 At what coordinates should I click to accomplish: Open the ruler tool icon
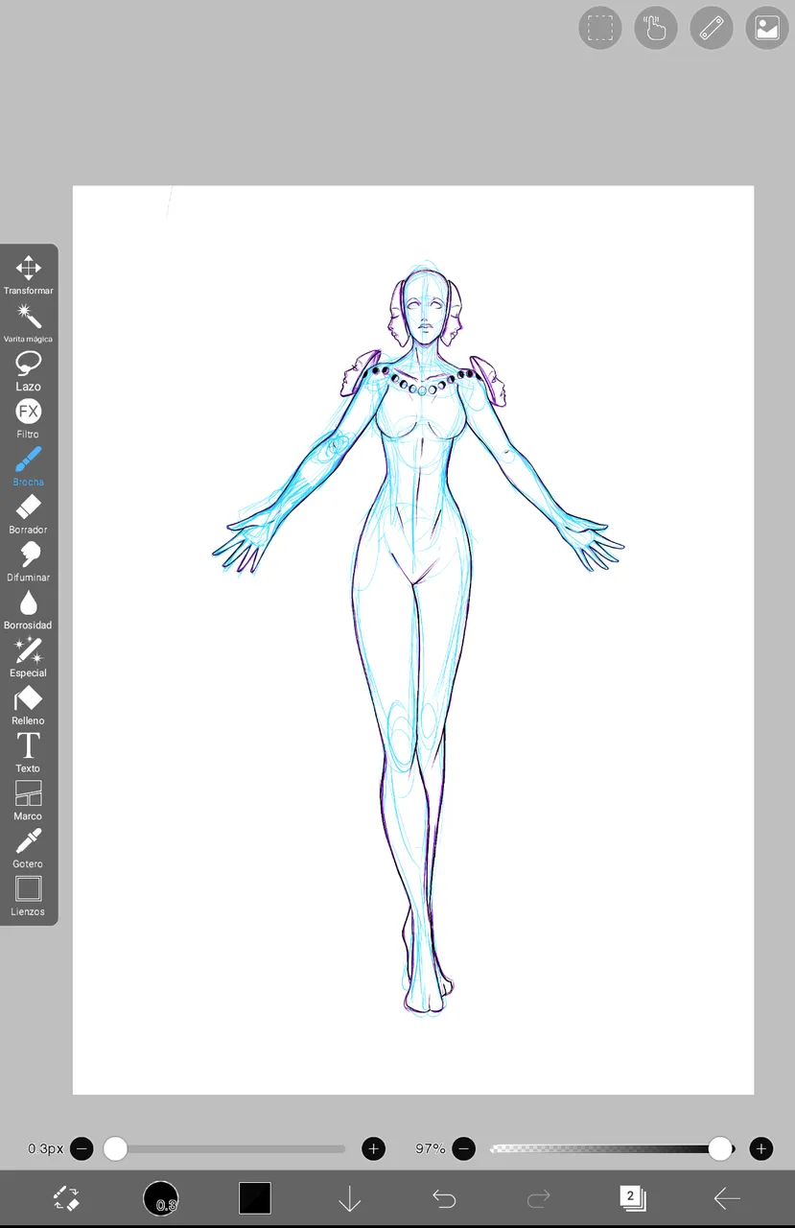click(x=712, y=28)
